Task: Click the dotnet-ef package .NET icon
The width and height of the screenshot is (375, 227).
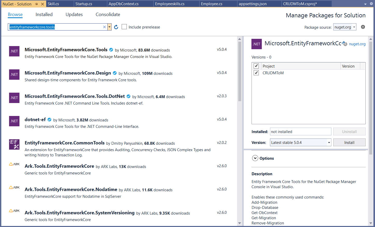Action: tap(14, 121)
